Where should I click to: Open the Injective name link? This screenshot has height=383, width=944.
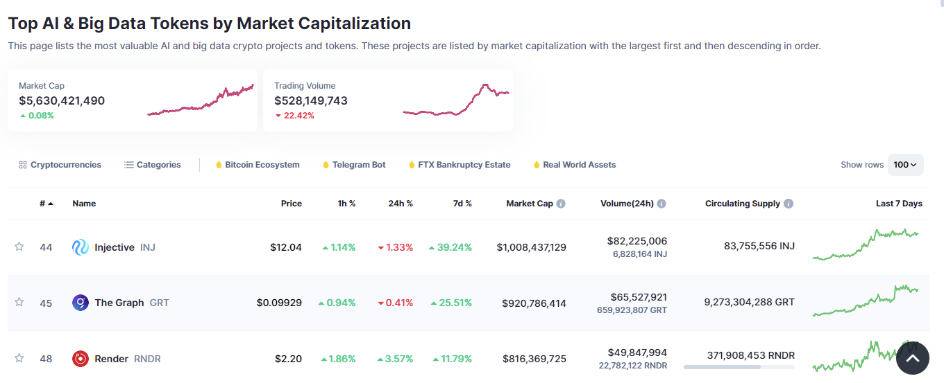pyautogui.click(x=115, y=247)
